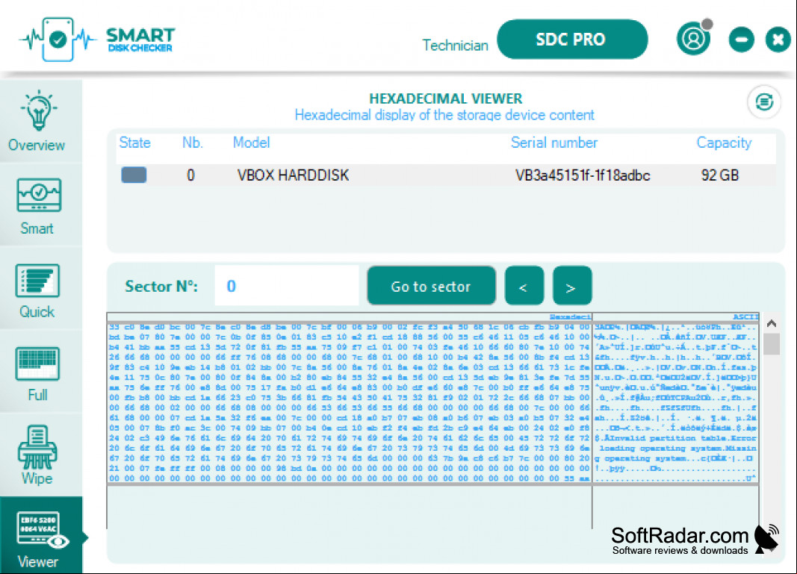Viewport: 797px width, 574px height.
Task: Click serial number VB3a45151f-1f18adbc
Action: click(x=583, y=175)
